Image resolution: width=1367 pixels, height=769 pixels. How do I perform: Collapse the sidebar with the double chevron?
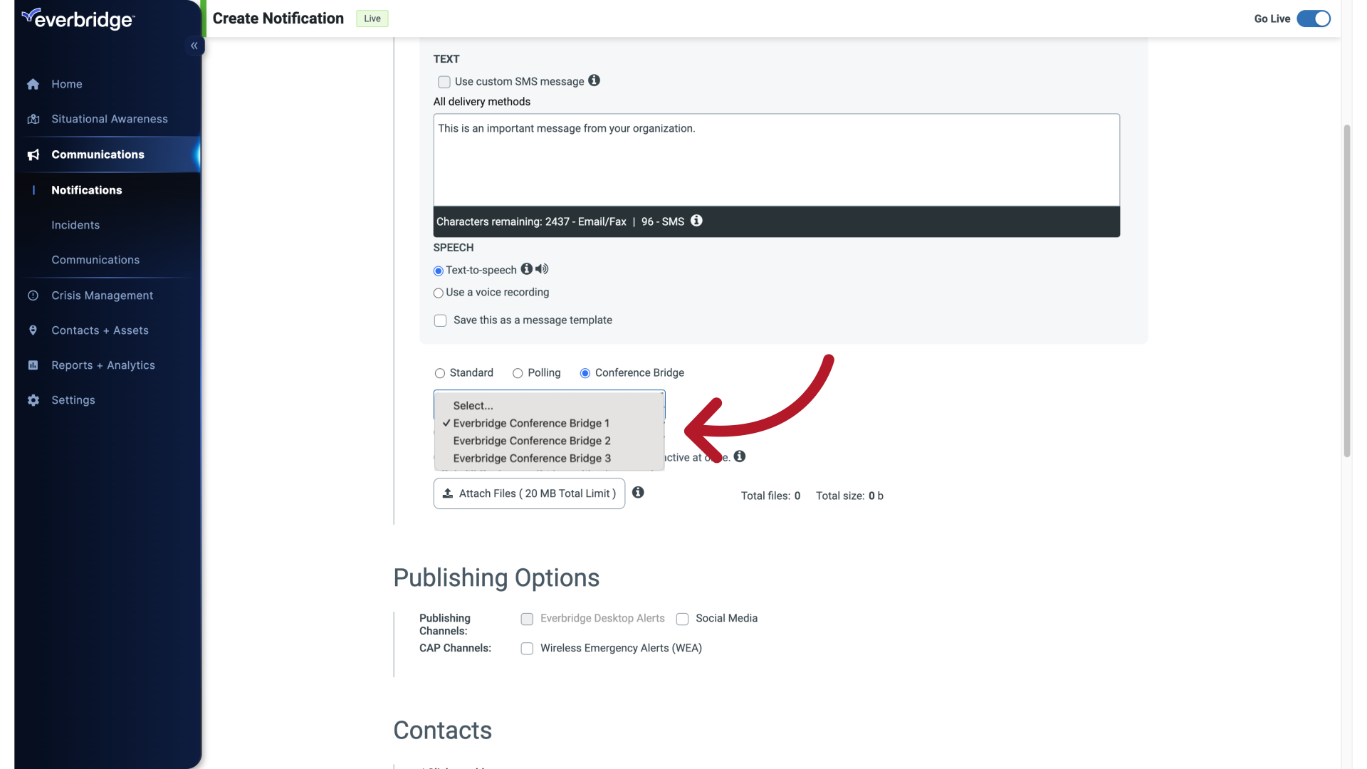(x=194, y=46)
